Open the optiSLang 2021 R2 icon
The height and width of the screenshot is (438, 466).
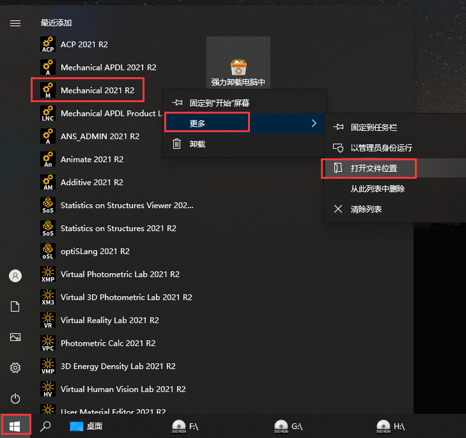click(x=48, y=252)
